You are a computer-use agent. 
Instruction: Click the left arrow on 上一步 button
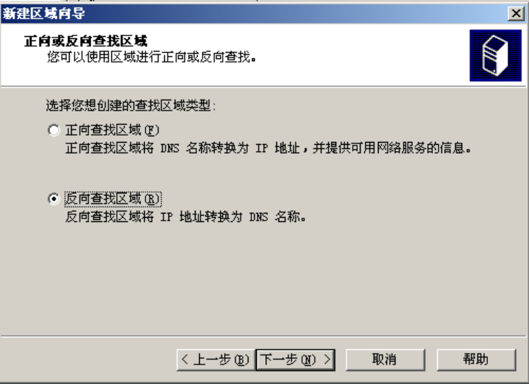pyautogui.click(x=185, y=360)
